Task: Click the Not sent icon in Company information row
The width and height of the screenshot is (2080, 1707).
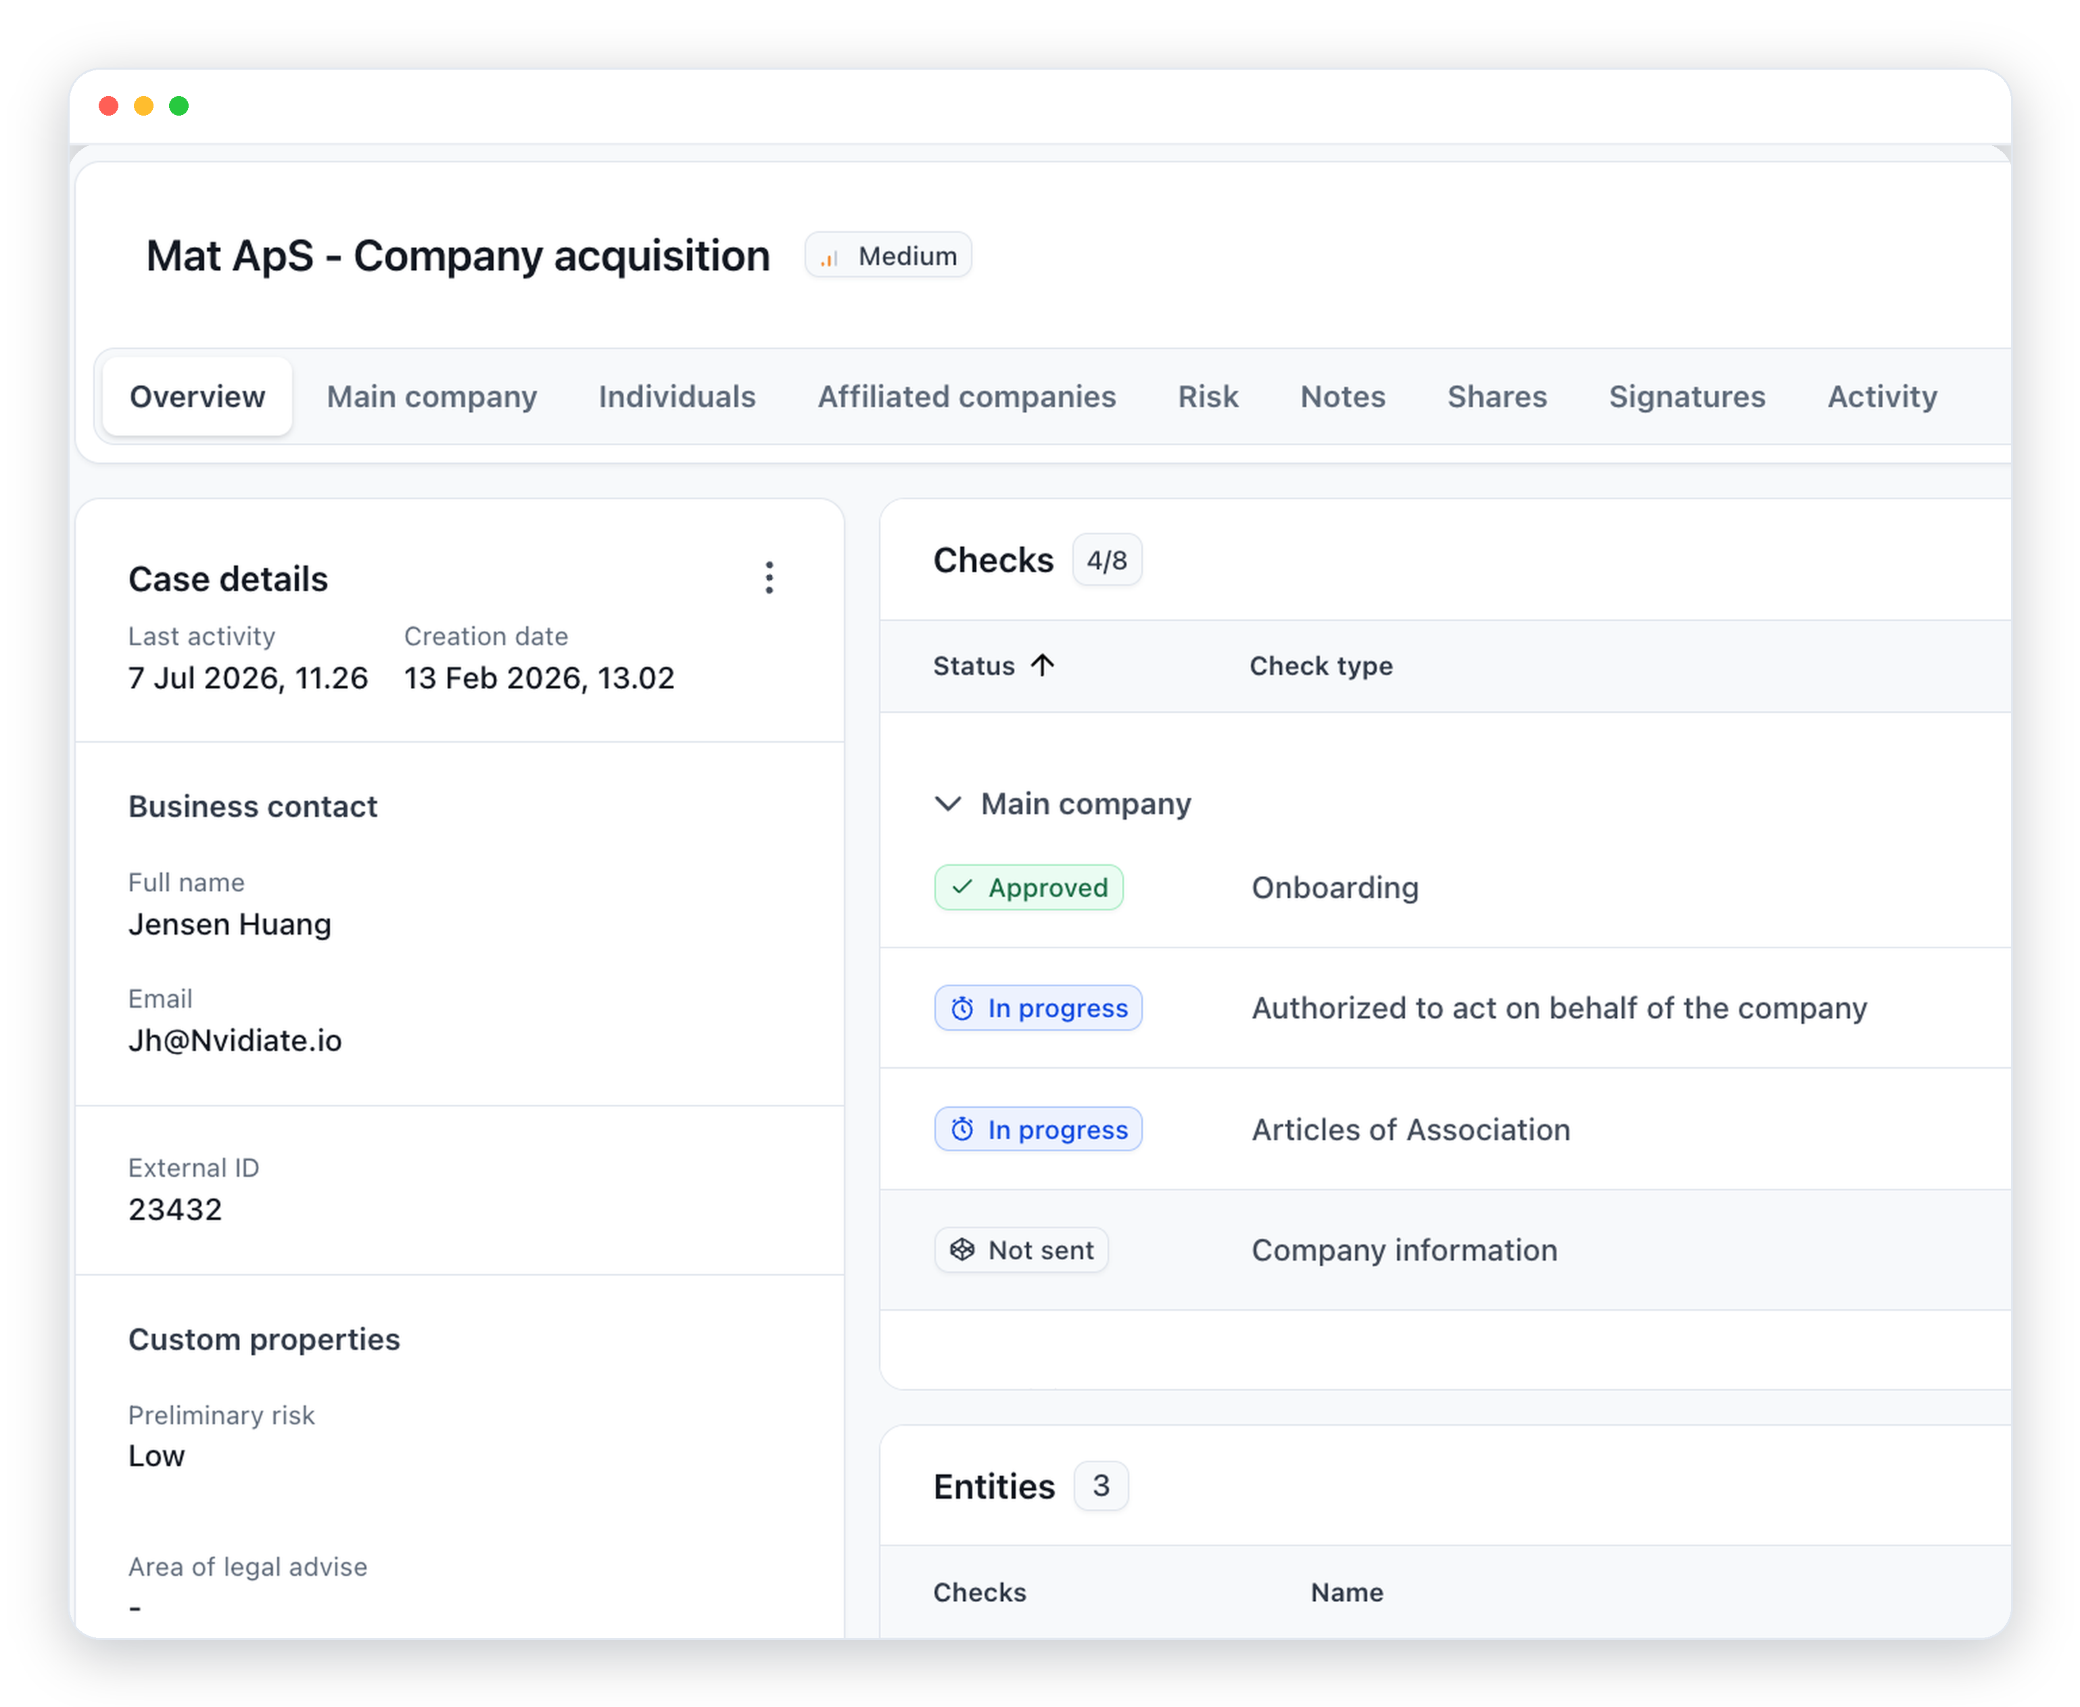Action: point(962,1250)
